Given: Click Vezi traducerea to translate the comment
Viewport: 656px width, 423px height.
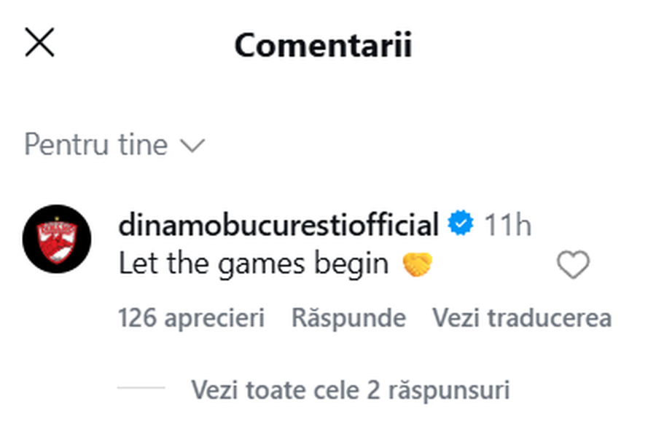Looking at the screenshot, I should click(523, 318).
